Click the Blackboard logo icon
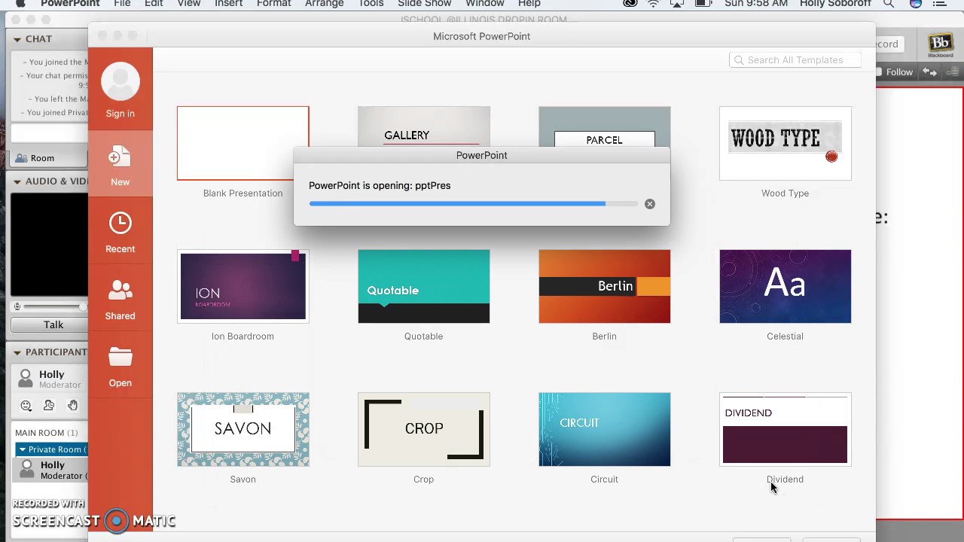The width and height of the screenshot is (964, 542). click(940, 44)
